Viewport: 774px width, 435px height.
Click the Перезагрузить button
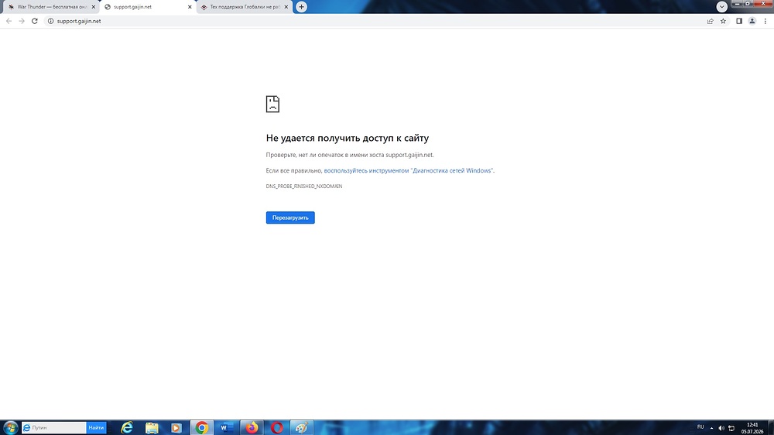coord(290,217)
